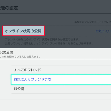This screenshot has width=111, height=111.
Task: Click the フレンドにあなたのオンライン状況 description line
Action: (42, 39)
